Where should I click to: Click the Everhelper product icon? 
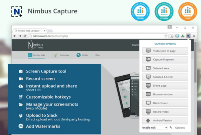(x=55, y=55)
